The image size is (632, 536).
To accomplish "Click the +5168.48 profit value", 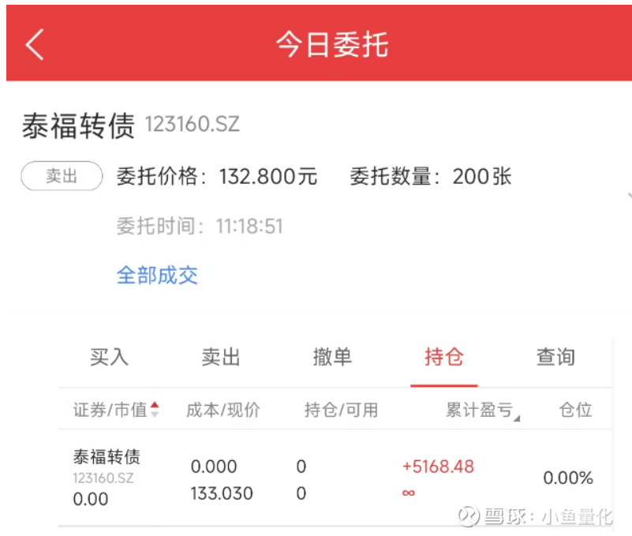I will pyautogui.click(x=438, y=467).
